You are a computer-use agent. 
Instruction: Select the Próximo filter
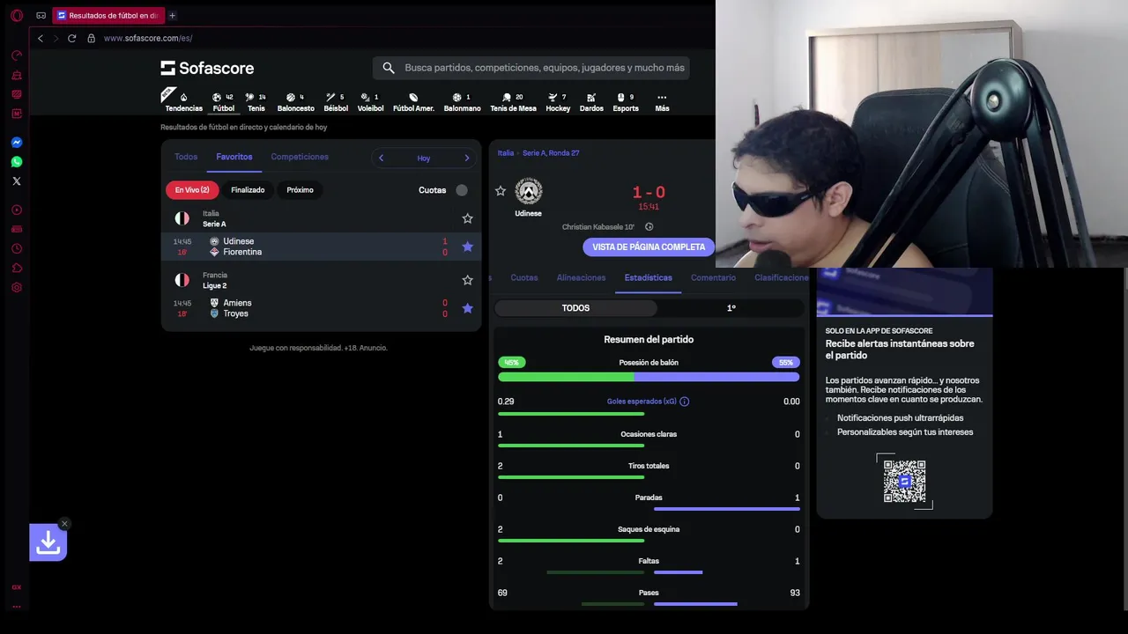pyautogui.click(x=300, y=190)
